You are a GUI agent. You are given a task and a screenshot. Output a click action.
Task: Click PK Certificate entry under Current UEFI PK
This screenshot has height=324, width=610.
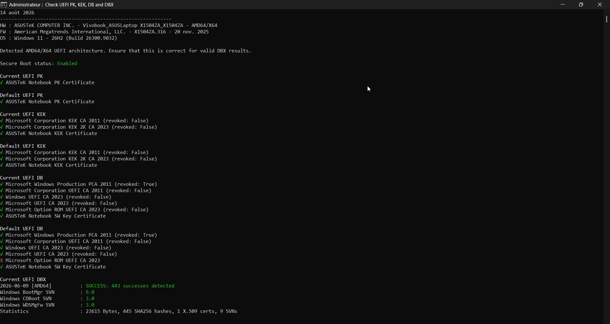[x=47, y=83]
